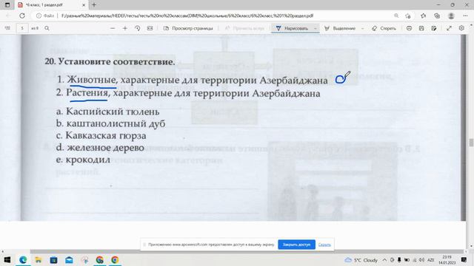
Task: Click the line 'a. Каспийский тюлень'
Action: 107,112
